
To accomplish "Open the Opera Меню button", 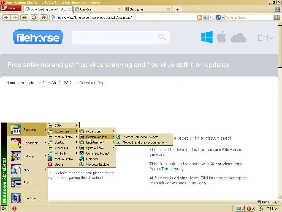I will (11, 8).
